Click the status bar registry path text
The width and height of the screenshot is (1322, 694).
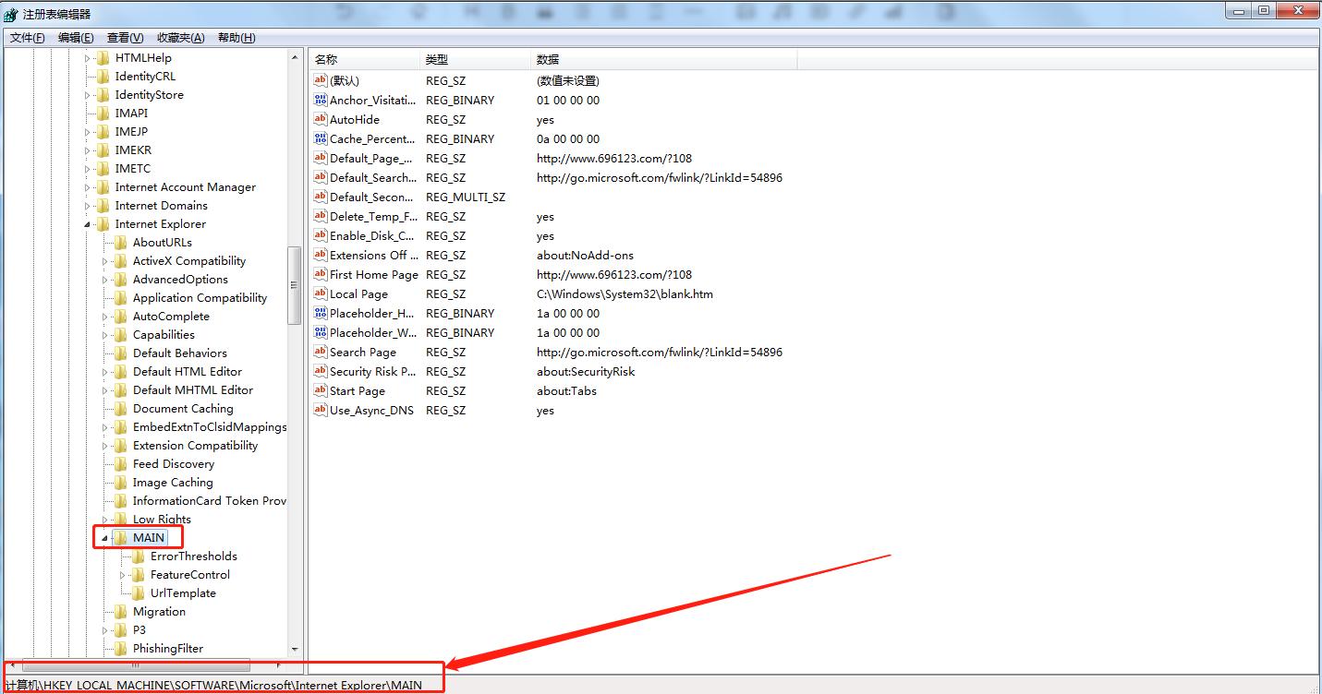pyautogui.click(x=213, y=685)
